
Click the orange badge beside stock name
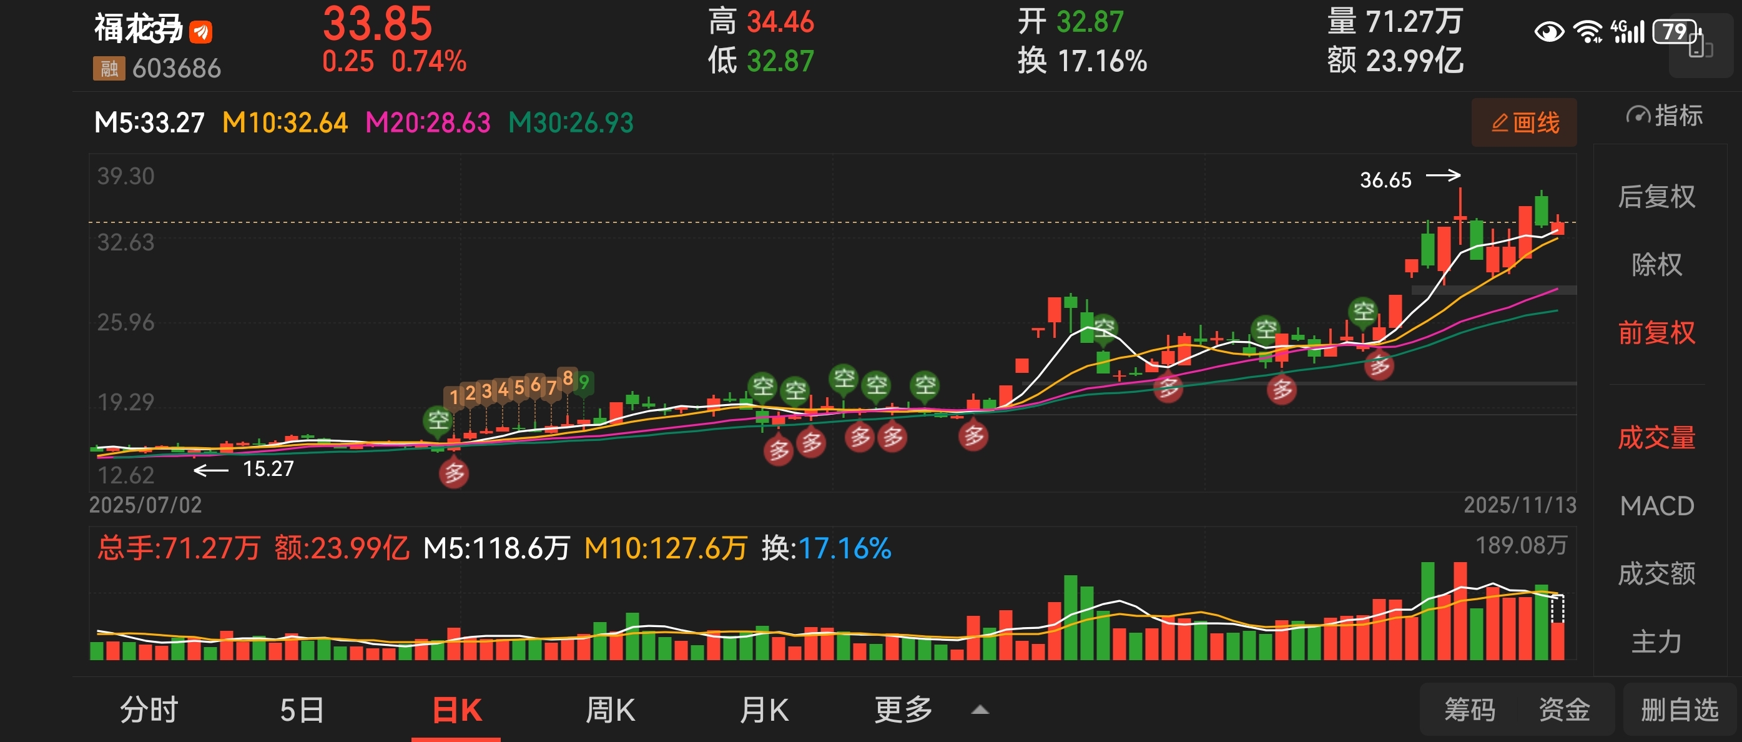[x=201, y=31]
